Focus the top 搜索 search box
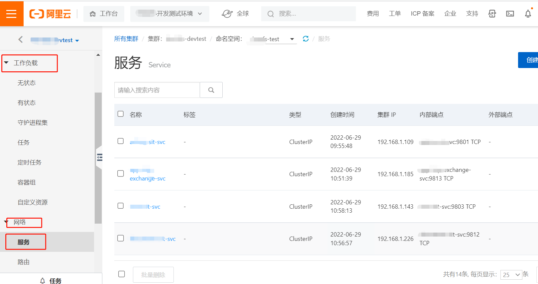 [x=308, y=14]
